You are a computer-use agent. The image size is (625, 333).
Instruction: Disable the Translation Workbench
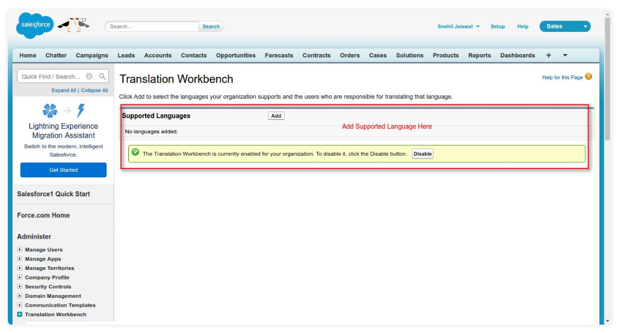(422, 154)
